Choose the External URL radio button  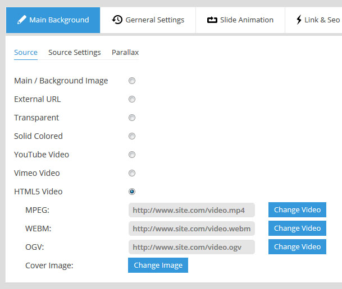pos(132,99)
